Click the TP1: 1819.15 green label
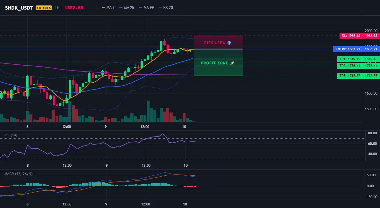Viewport: 380px width, 208px height. point(350,59)
